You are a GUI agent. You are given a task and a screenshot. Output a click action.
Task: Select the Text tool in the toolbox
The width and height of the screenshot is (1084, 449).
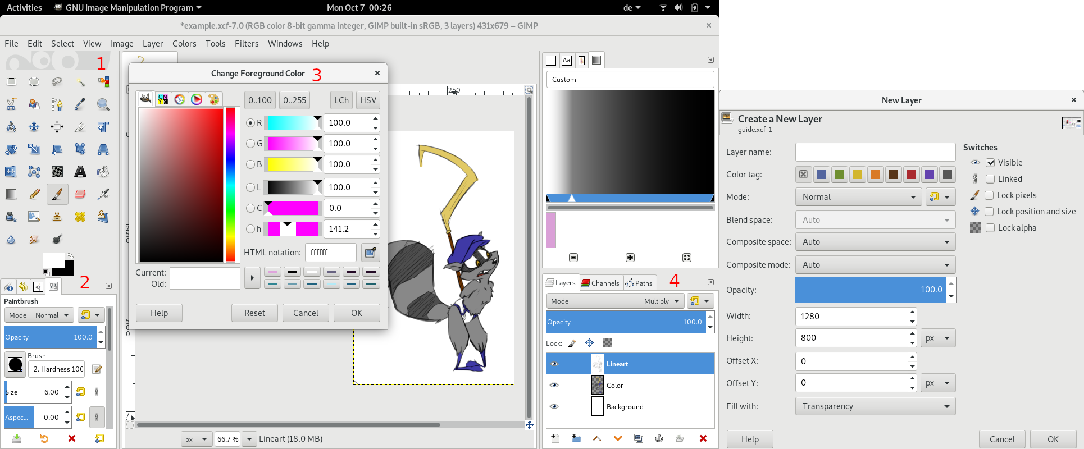pos(80,172)
